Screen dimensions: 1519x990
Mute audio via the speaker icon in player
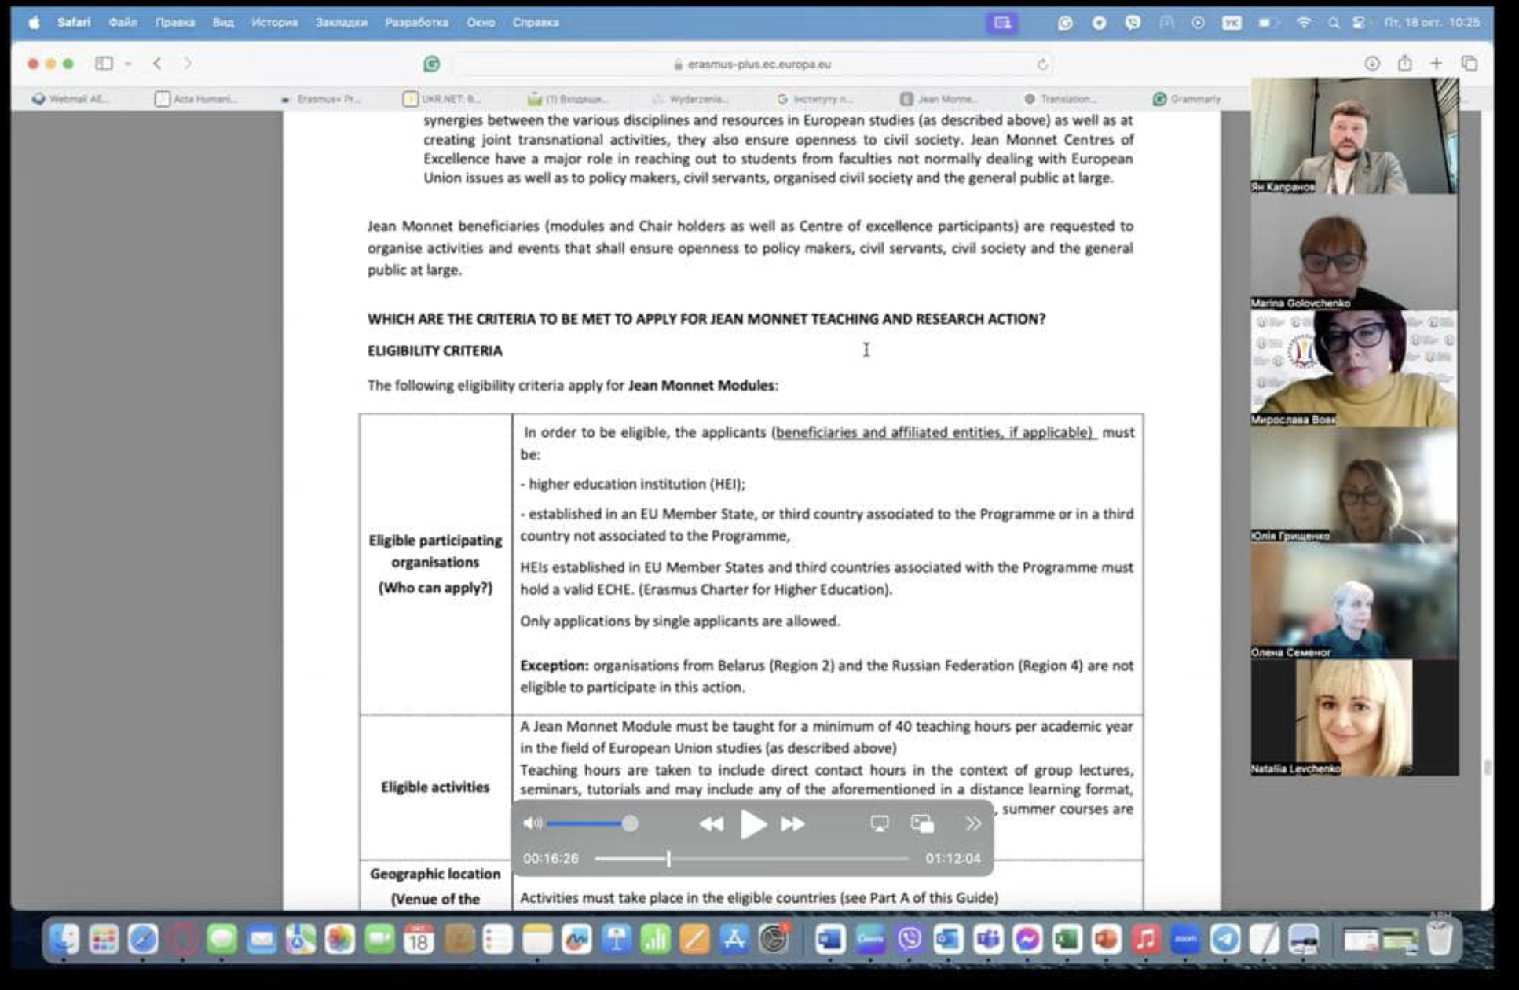(x=532, y=823)
